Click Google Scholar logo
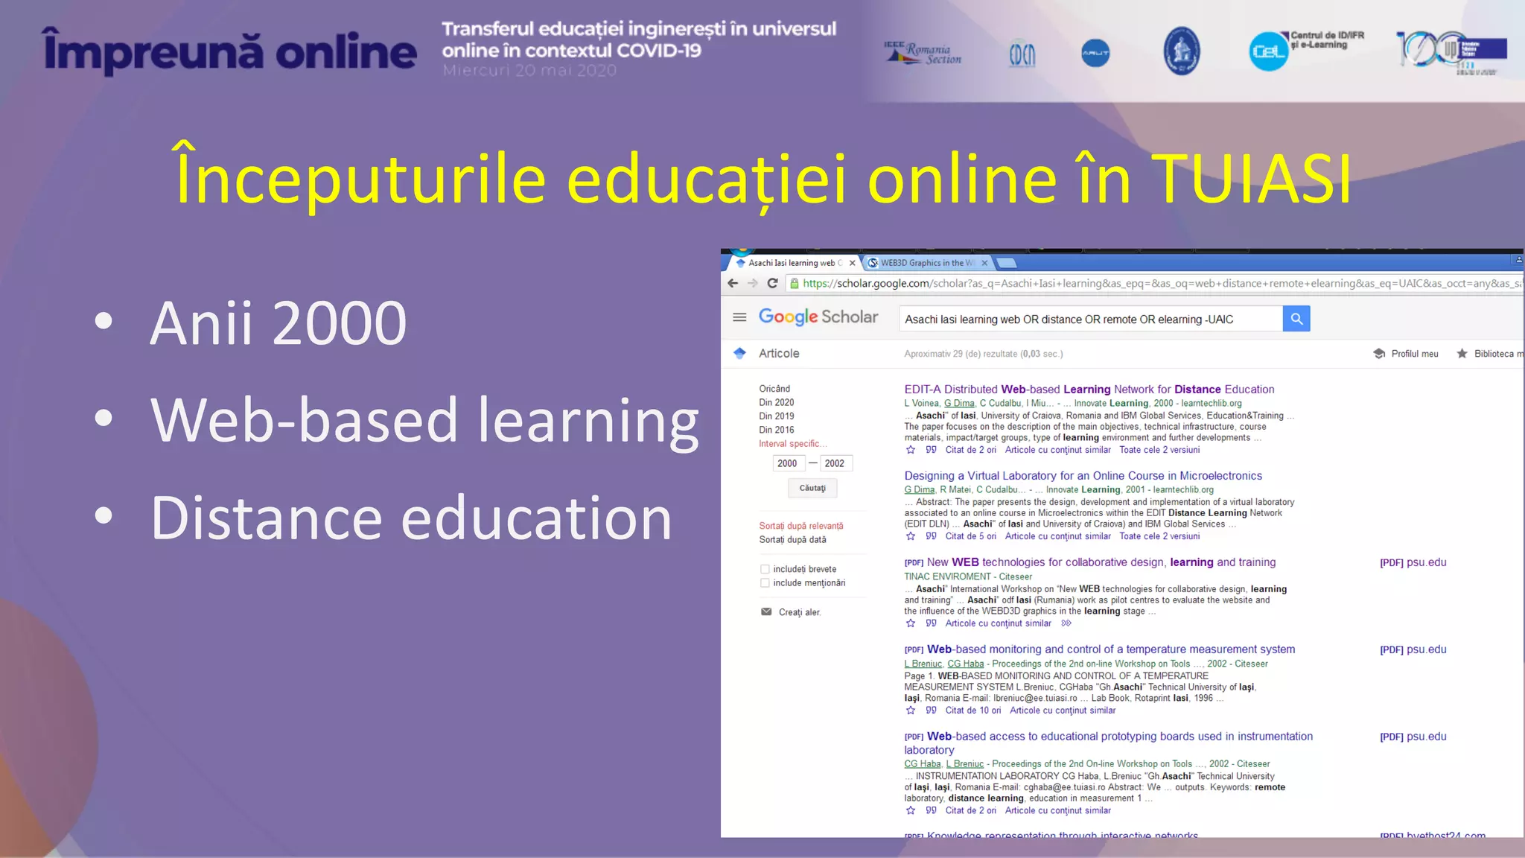The height and width of the screenshot is (858, 1525). (818, 317)
